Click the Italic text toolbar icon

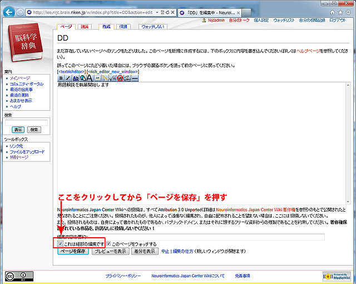tap(68, 78)
